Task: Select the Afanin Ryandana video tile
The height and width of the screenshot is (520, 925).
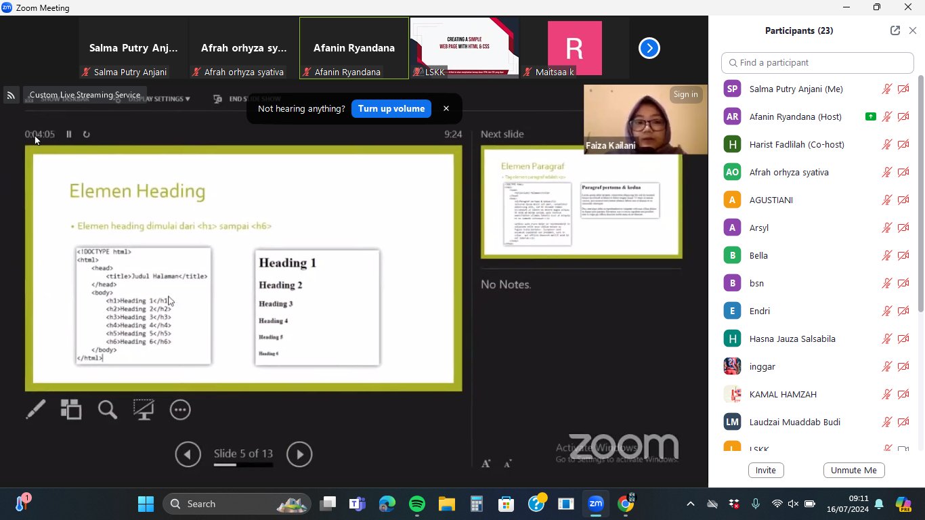Action: click(354, 48)
